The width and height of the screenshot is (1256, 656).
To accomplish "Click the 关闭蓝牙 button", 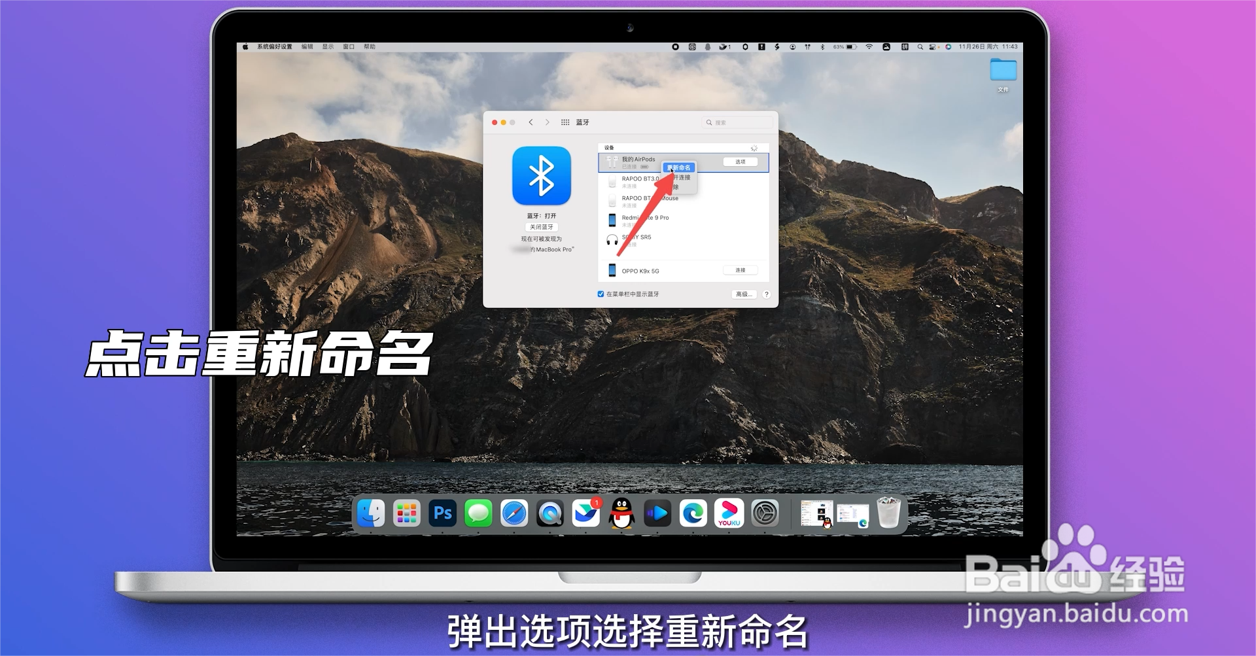I will tap(541, 227).
